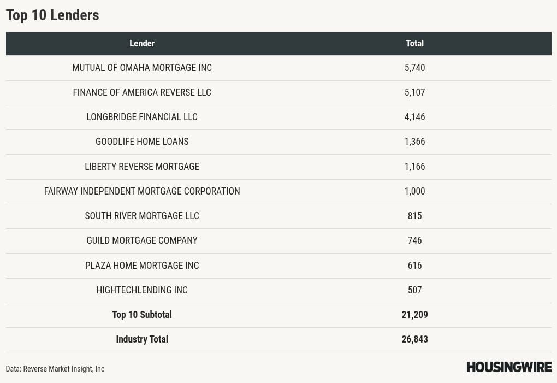Select Liberty Reverse Mortgage lender

pos(142,166)
